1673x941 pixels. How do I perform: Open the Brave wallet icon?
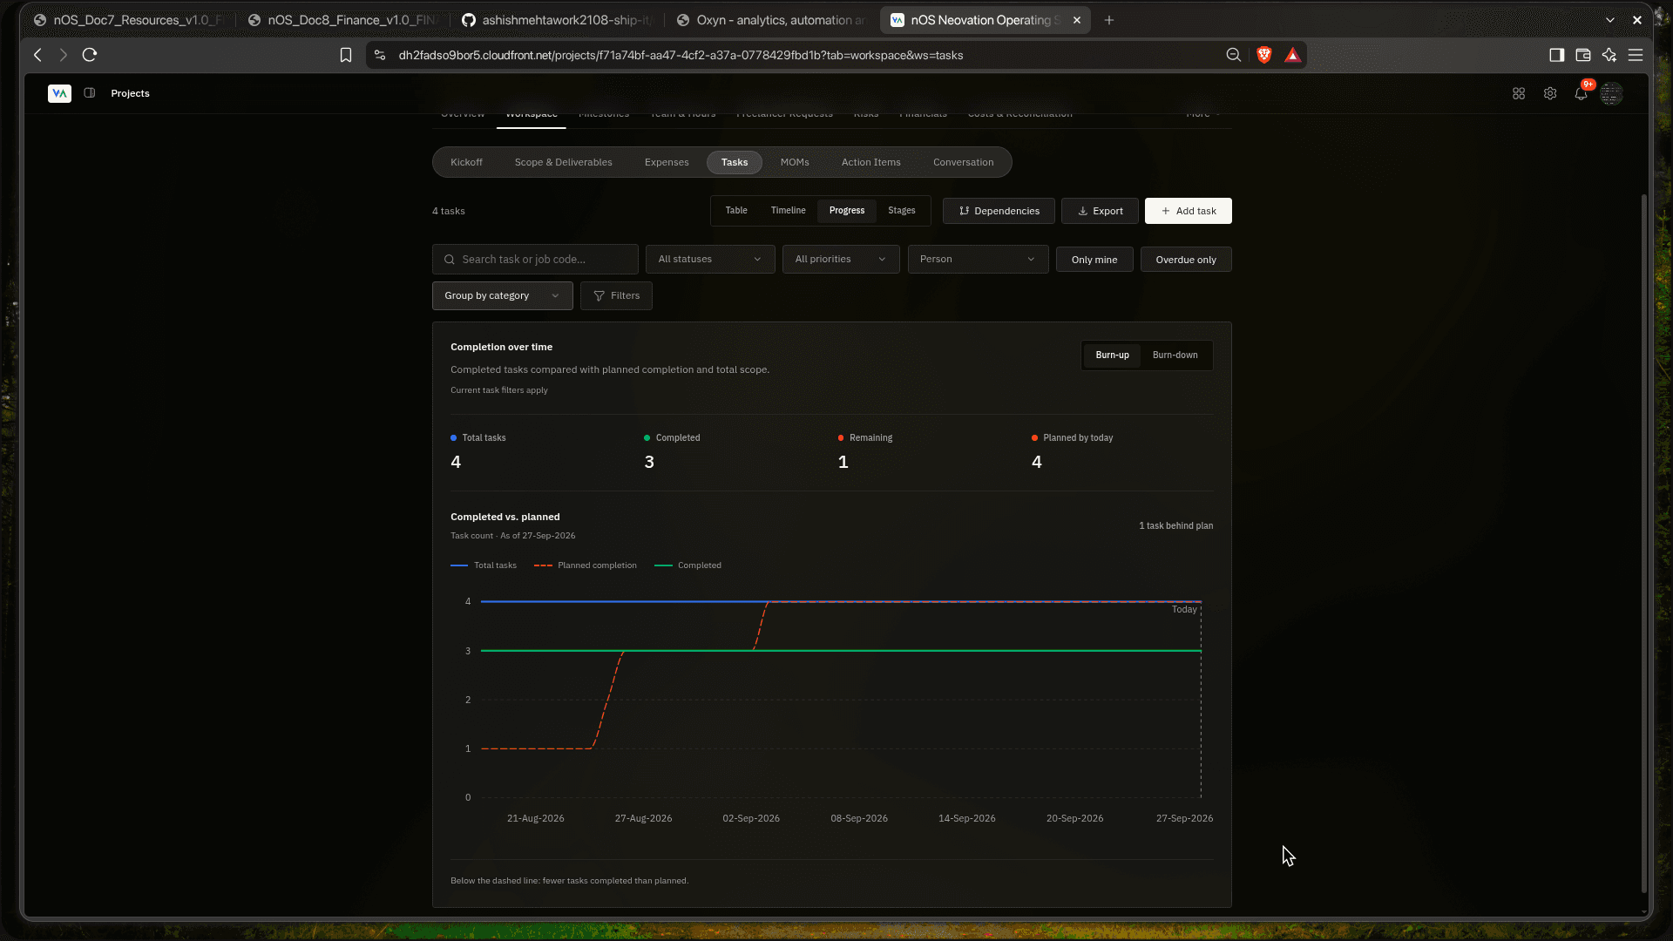1583,55
